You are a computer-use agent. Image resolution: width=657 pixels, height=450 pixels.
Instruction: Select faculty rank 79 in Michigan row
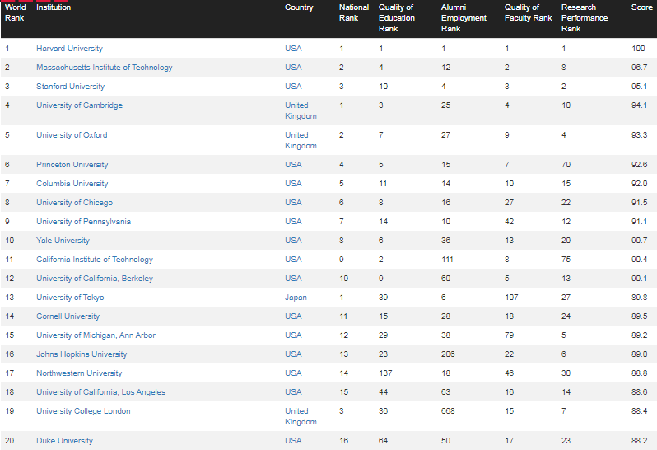pyautogui.click(x=509, y=335)
